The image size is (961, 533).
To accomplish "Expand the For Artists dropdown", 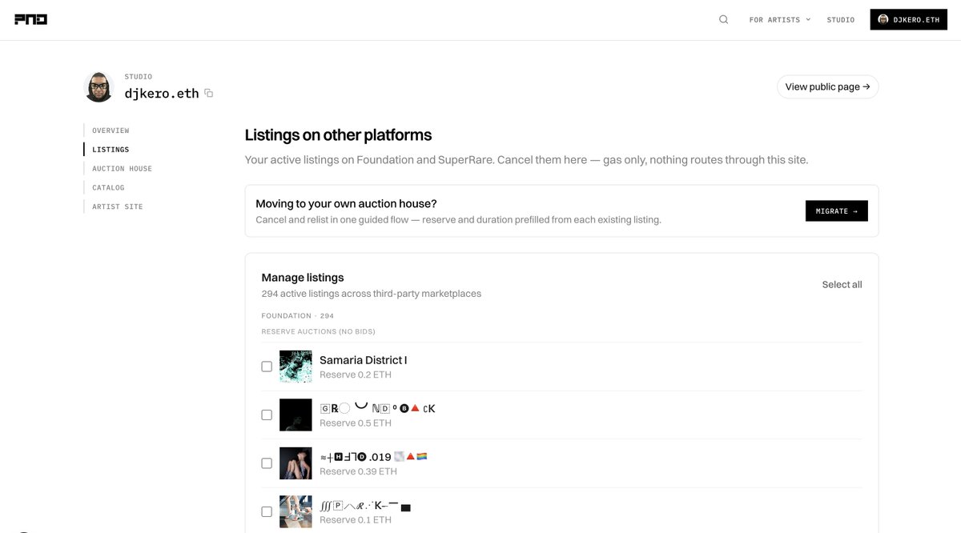I will (x=779, y=20).
